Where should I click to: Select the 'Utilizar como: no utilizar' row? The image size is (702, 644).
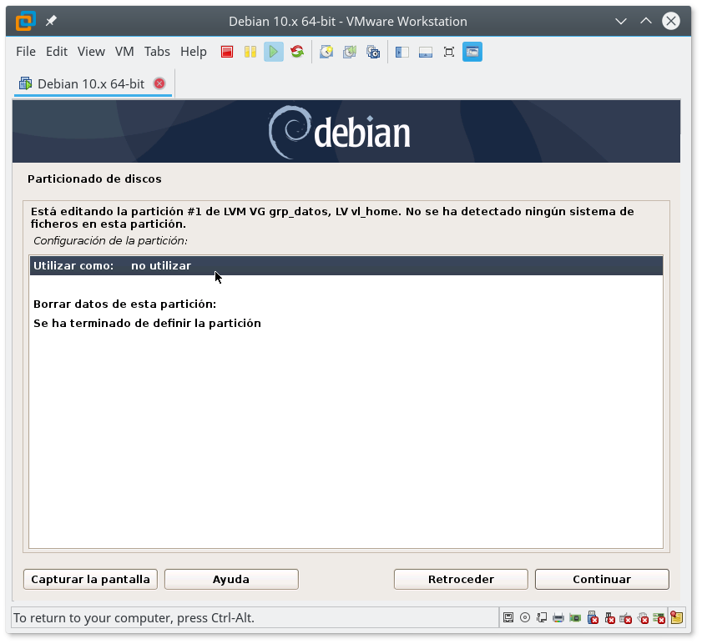click(346, 266)
